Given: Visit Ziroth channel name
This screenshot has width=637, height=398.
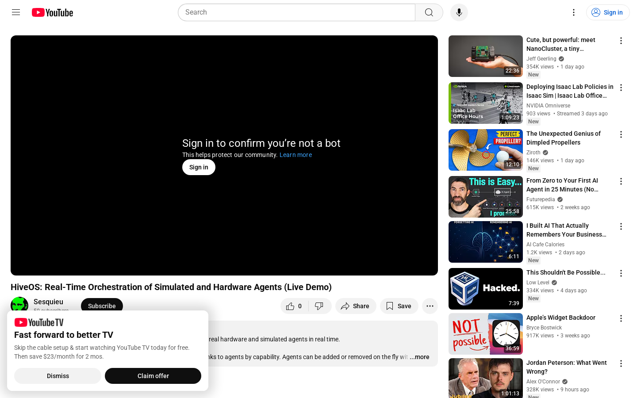Looking at the screenshot, I should (x=533, y=153).
